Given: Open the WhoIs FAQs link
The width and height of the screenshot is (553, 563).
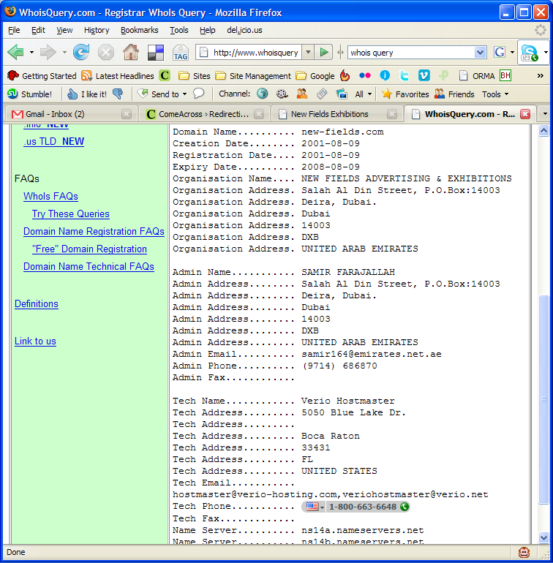Looking at the screenshot, I should 50,196.
